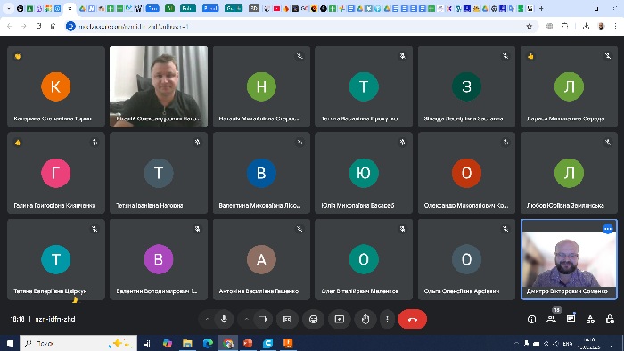The height and width of the screenshot is (351, 624).
Task: Open Chrome profile avatar
Action: tap(601, 26)
